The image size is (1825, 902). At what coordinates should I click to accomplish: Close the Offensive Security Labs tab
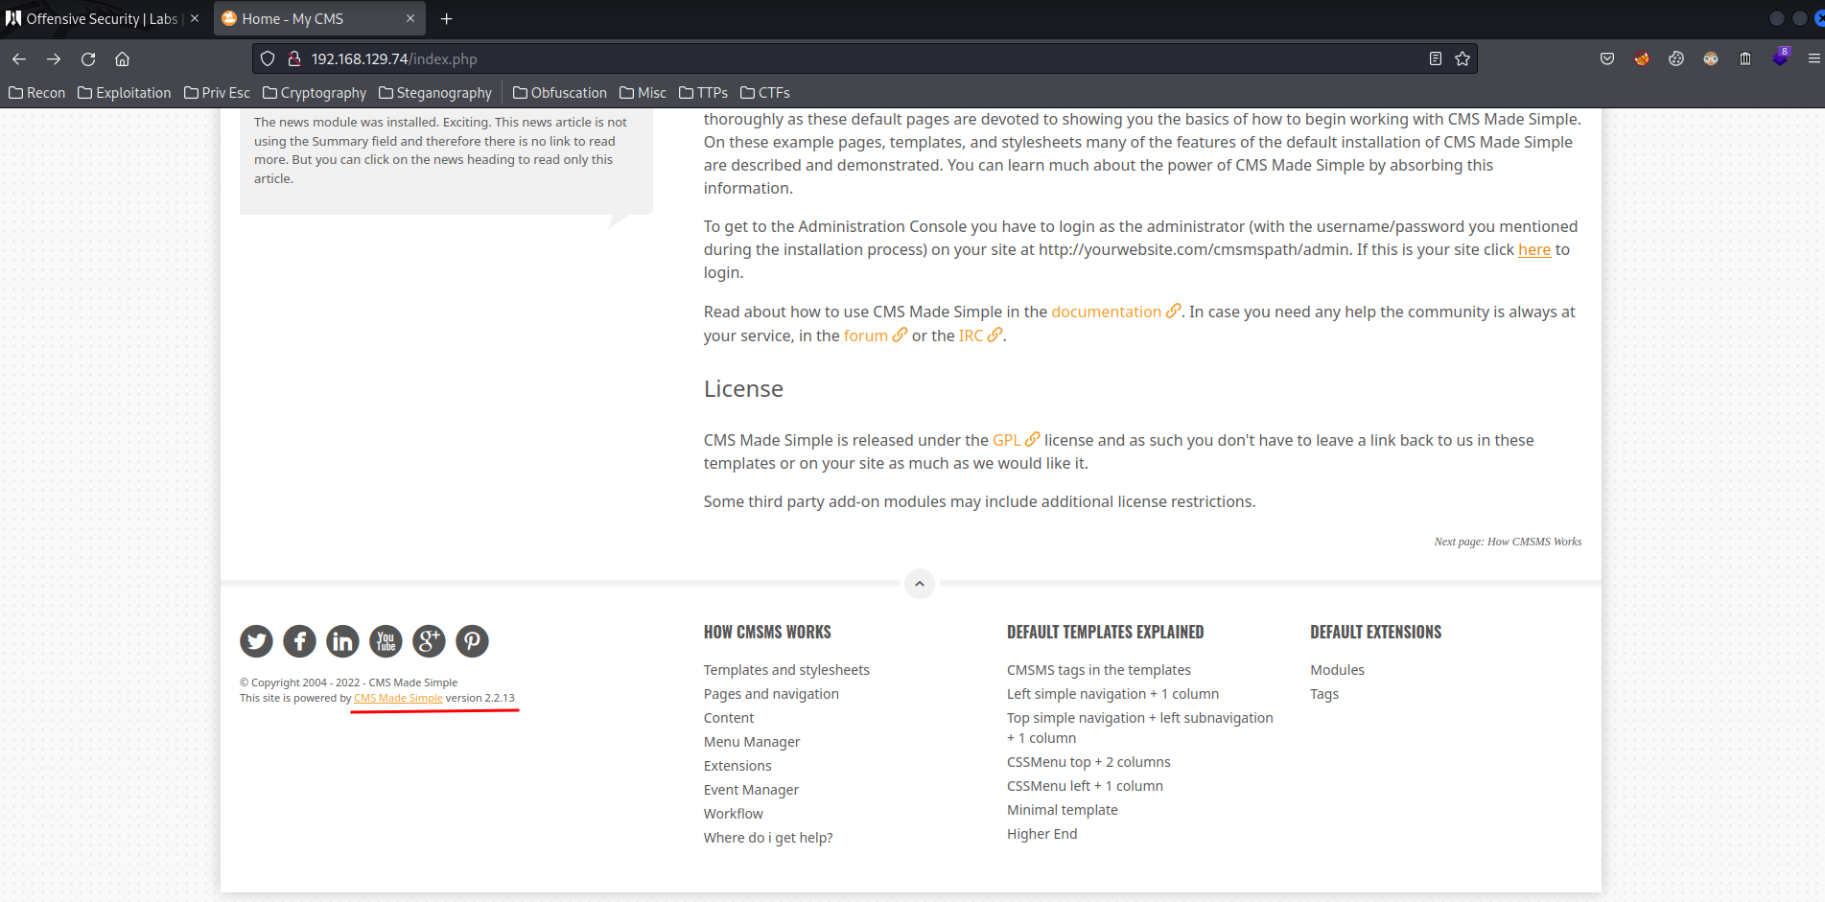pyautogui.click(x=195, y=19)
